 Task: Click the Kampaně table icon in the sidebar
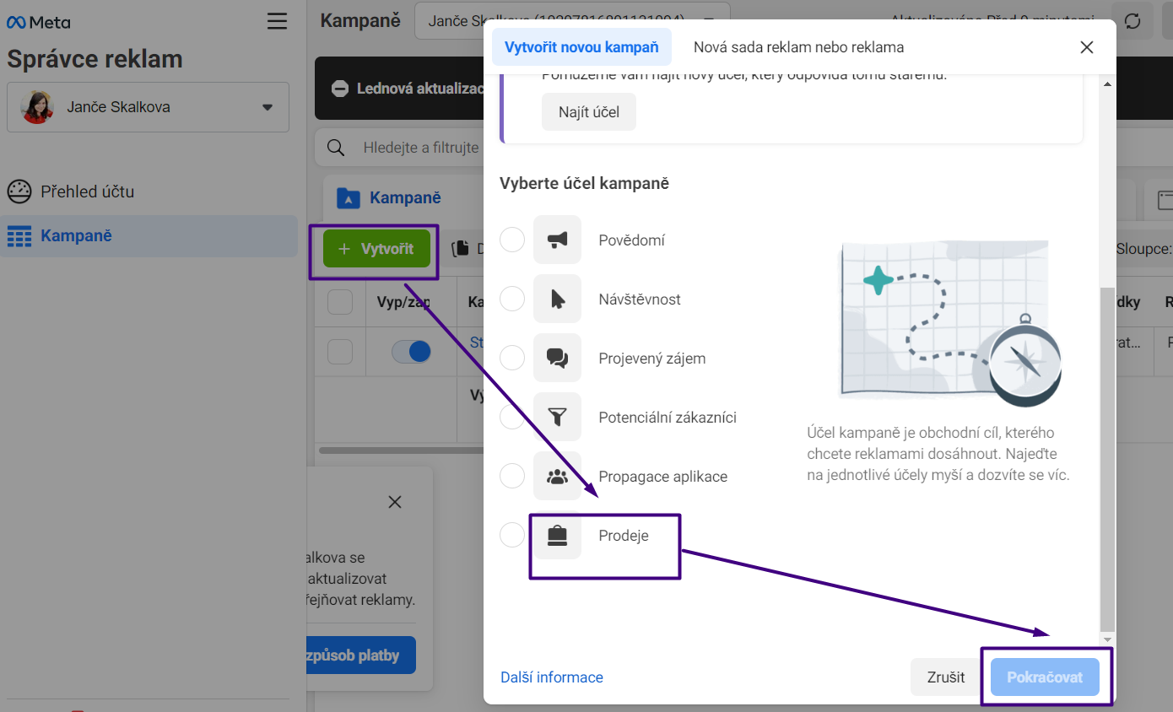click(19, 236)
